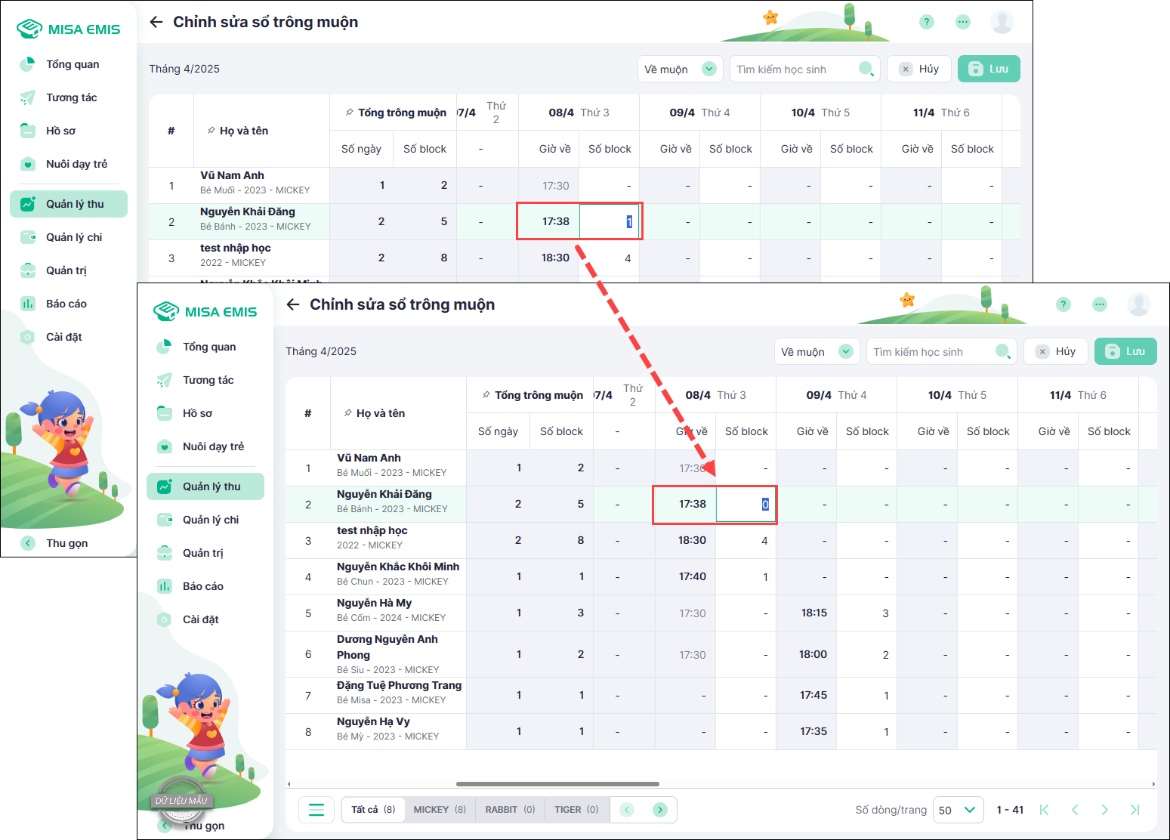Viewport: 1170px width, 840px height.
Task: Open Báo cáo in the front window sidebar
Action: [x=205, y=586]
